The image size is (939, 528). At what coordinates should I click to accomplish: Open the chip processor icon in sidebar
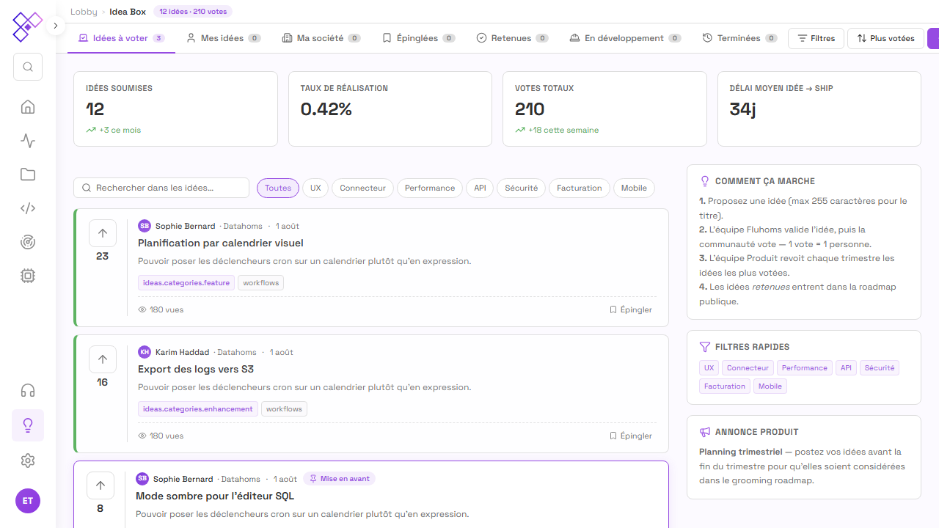[28, 276]
